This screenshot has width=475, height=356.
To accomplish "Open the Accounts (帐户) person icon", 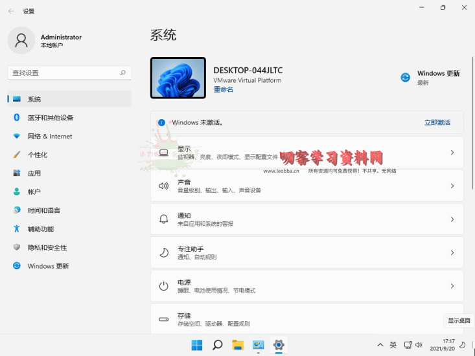I will pyautogui.click(x=17, y=192).
